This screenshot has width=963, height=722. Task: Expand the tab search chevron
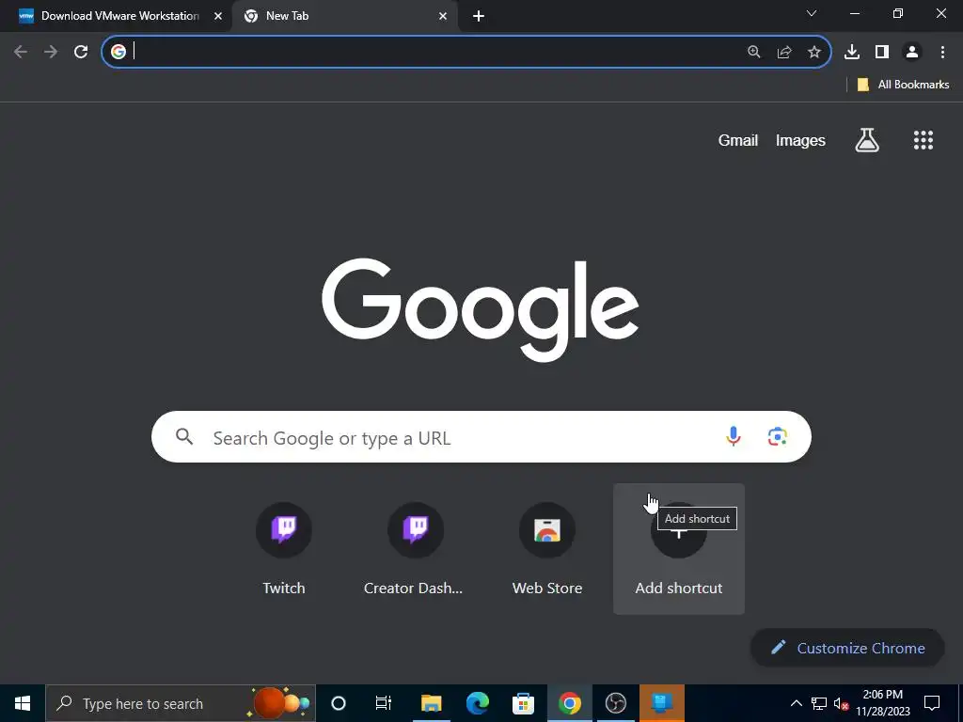point(812,13)
